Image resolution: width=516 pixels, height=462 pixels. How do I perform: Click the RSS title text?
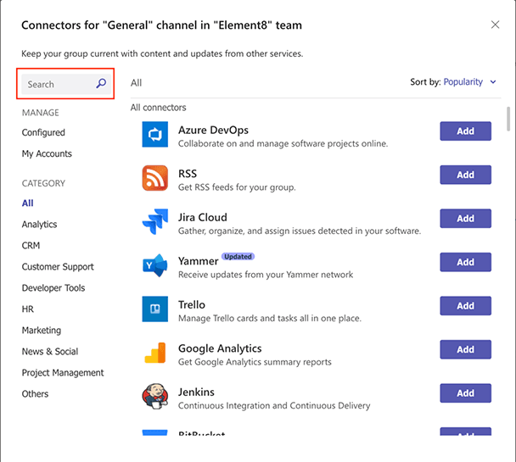click(188, 174)
